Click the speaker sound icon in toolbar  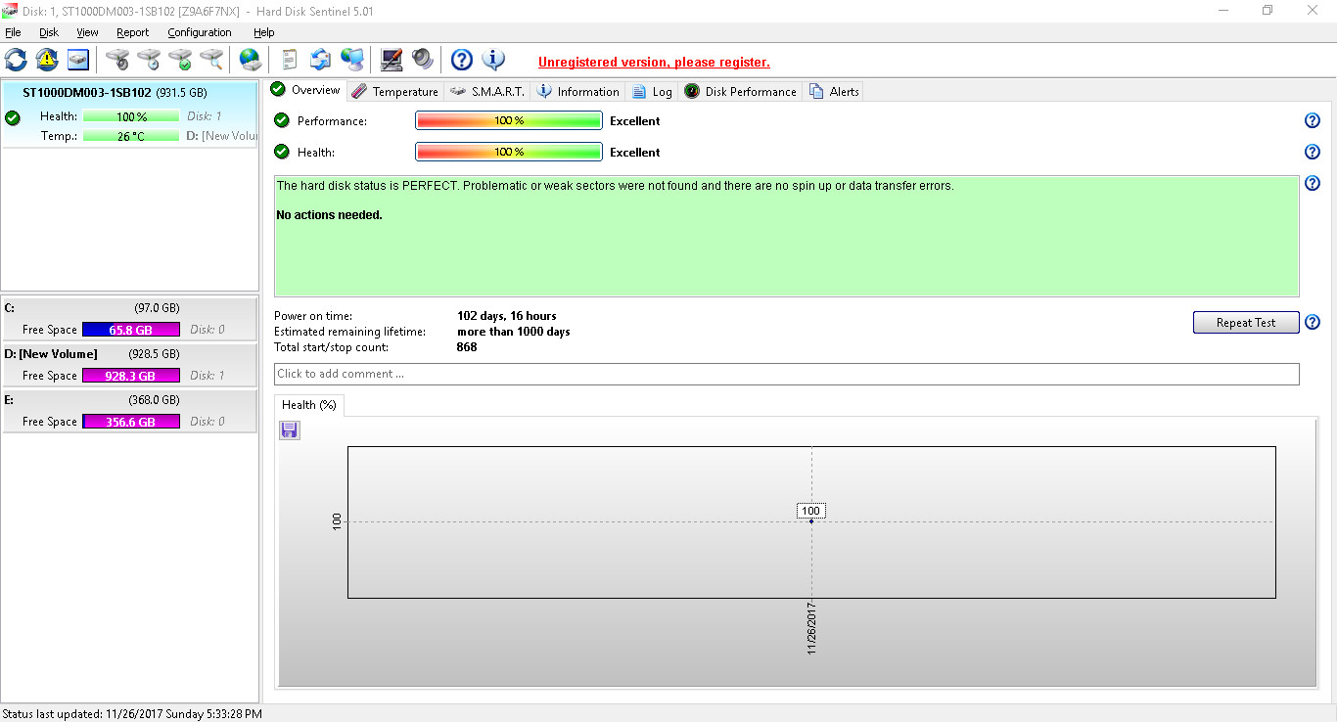423,60
